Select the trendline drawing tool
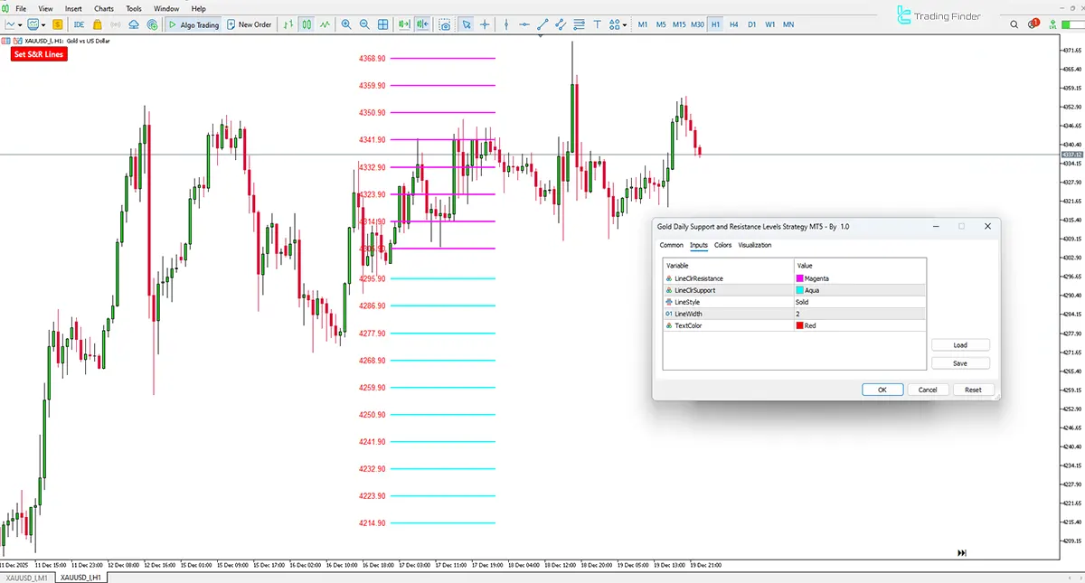 tap(542, 24)
